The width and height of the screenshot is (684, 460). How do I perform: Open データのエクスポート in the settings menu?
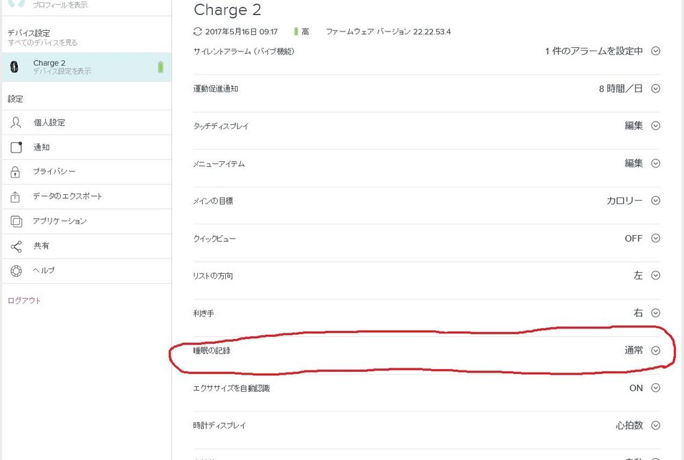coord(86,196)
